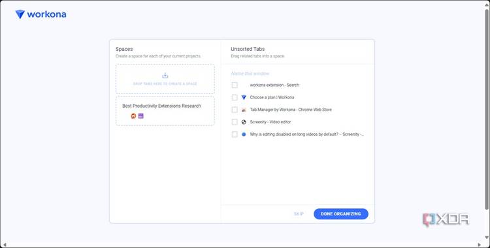This screenshot has width=490, height=248.
Task: Click the drop-tabs download icon
Action: pyautogui.click(x=165, y=76)
